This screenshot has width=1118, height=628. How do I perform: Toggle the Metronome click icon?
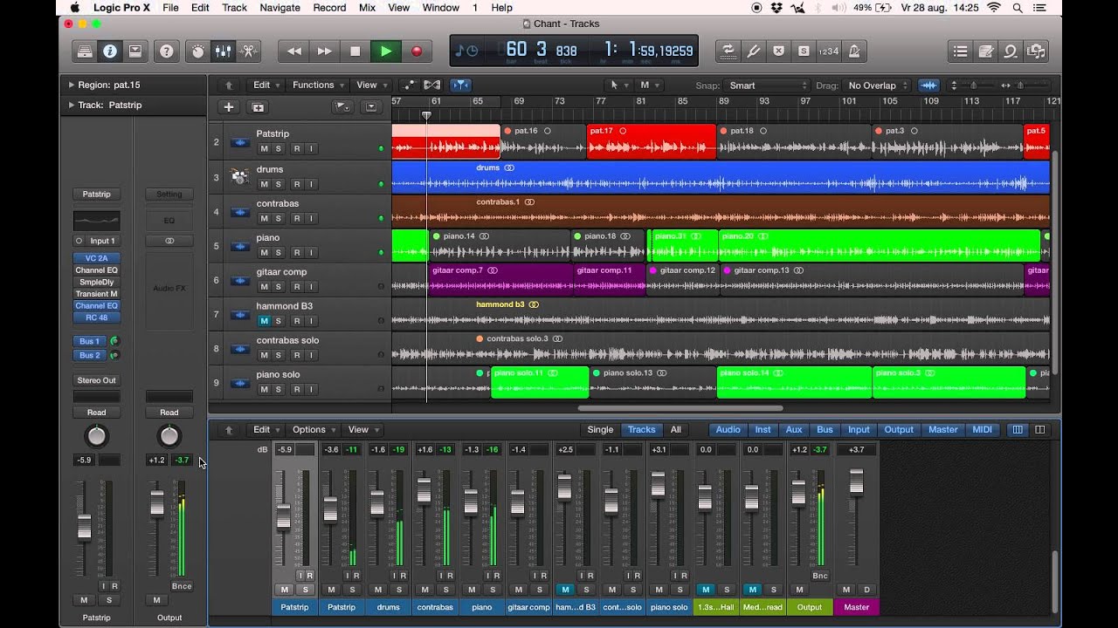[854, 51]
